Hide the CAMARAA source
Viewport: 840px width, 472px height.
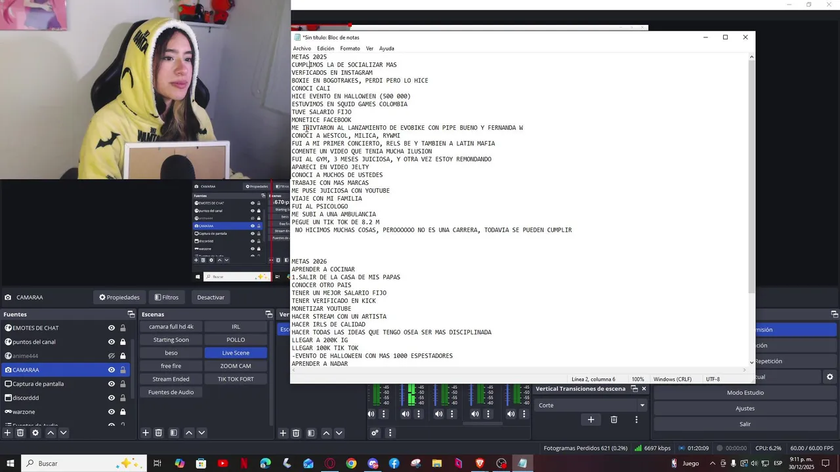point(112,370)
